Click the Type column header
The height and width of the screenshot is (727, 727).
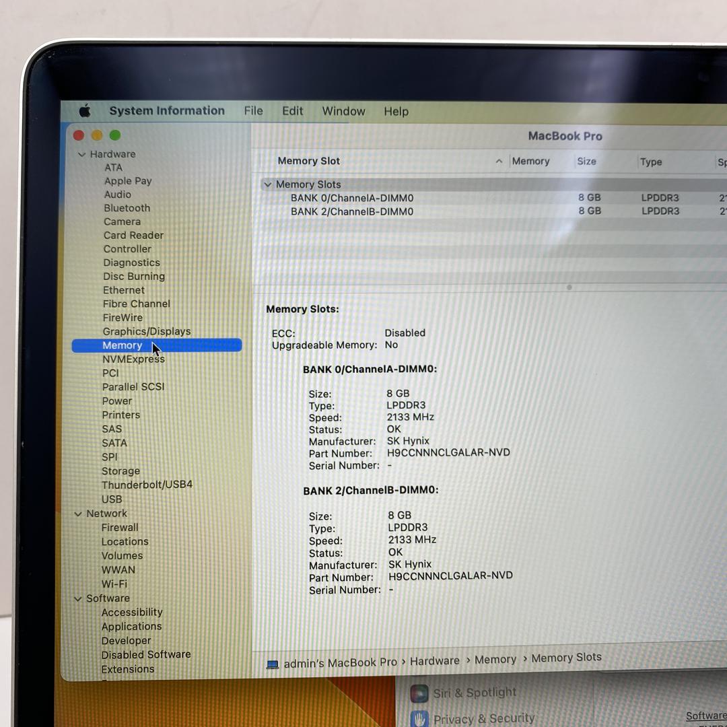coord(651,162)
